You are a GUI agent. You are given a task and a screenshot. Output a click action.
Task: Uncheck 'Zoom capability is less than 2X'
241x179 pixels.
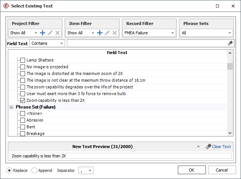click(x=23, y=100)
